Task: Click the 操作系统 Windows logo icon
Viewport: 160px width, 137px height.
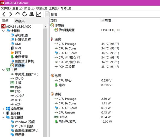Action: pos(8,109)
